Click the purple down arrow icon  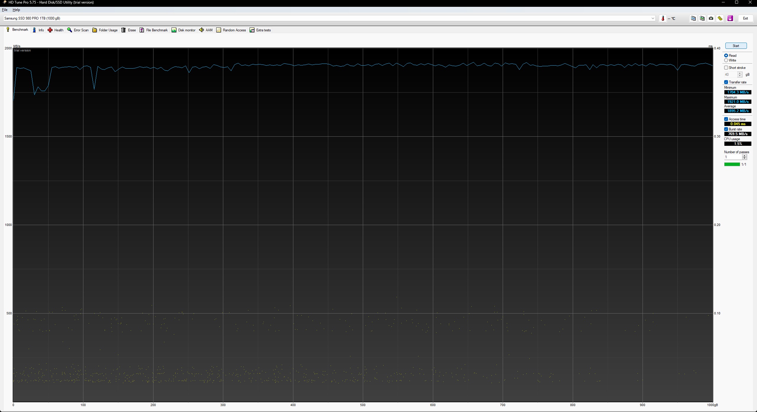730,18
